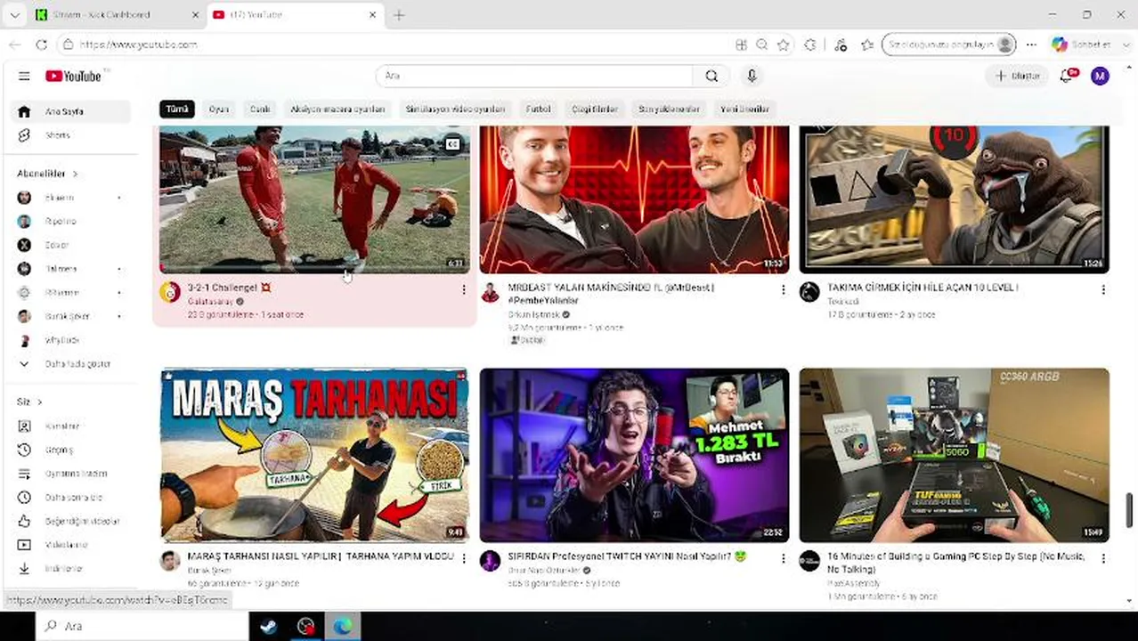Screen dimensions: 1138x641
Task: Open options menu for Twitch yayını video
Action: point(783,558)
